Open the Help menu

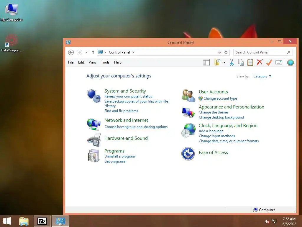118,62
